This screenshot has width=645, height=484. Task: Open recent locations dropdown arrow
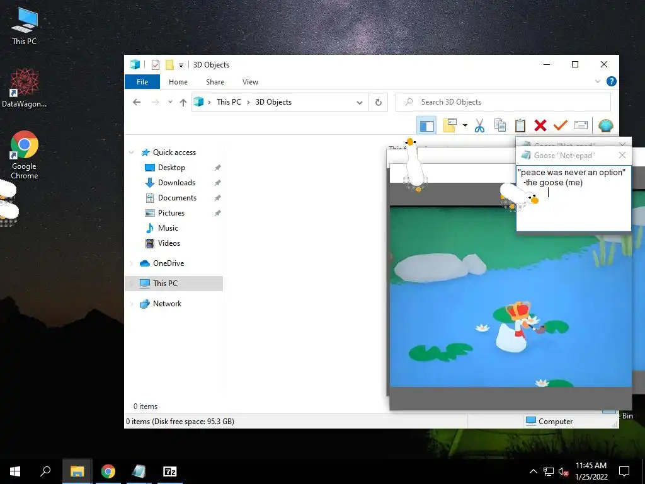(170, 102)
